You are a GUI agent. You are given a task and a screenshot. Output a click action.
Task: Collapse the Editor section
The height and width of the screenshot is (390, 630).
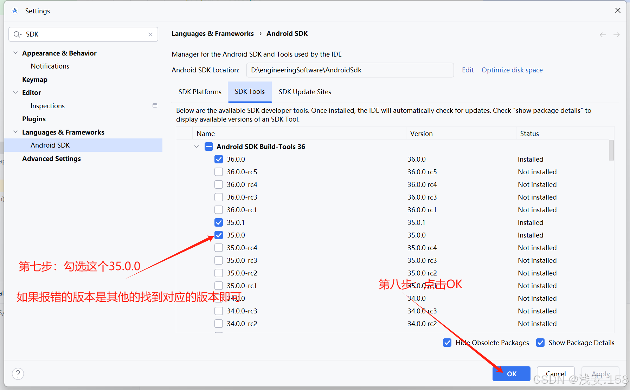[15, 92]
